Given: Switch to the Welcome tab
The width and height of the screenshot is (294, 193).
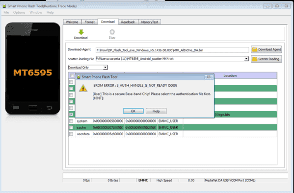Looking at the screenshot, I should click(72, 22).
